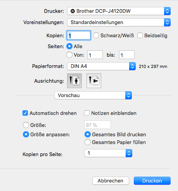Uncheck Automatisch drehen
The image size is (178, 191).
tap(25, 113)
